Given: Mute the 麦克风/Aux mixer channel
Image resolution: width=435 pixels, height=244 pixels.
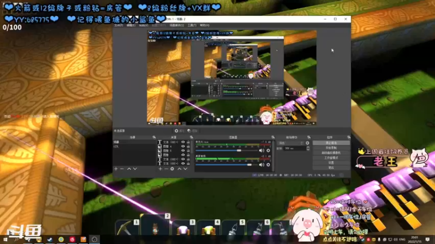Looking at the screenshot, I should click(x=262, y=151).
